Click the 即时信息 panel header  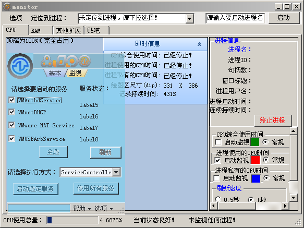point(155,44)
